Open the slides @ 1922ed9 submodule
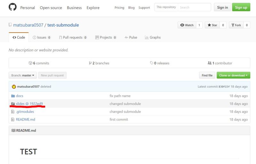 point(29,104)
